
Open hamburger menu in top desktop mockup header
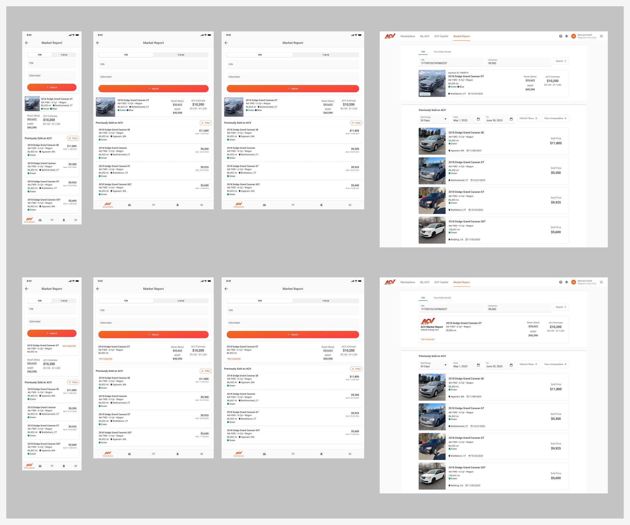click(601, 36)
